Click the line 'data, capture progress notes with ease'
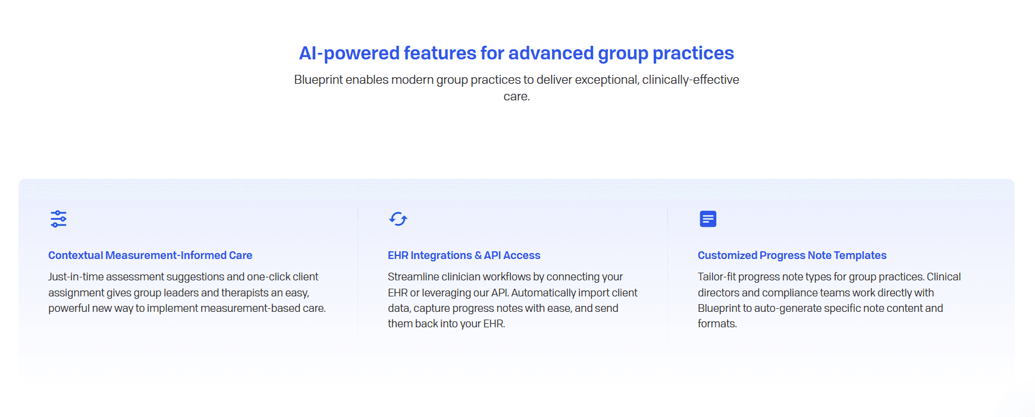The width and height of the screenshot is (1035, 417). tap(503, 308)
